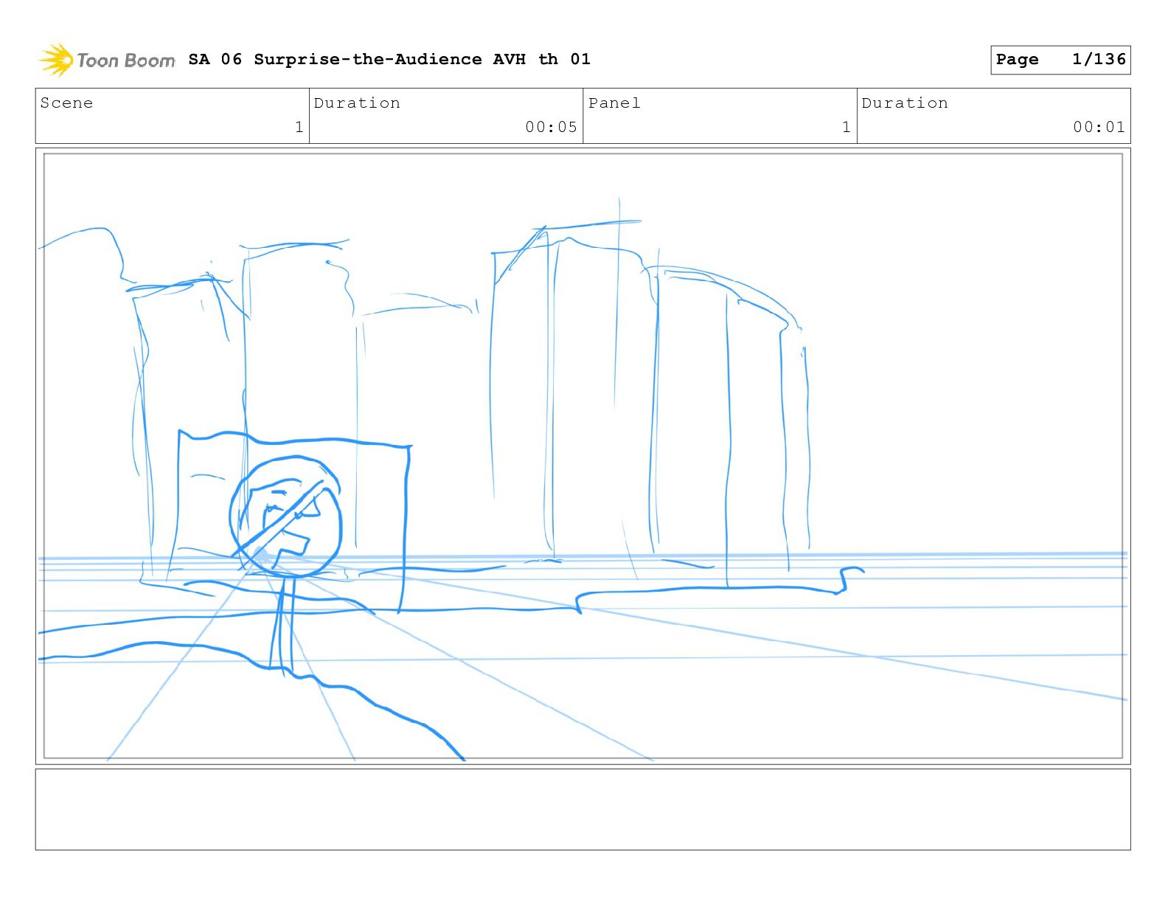The height and width of the screenshot is (903, 1168).
Task: Click the 'Duration' label beside Panel
Action: (905, 103)
